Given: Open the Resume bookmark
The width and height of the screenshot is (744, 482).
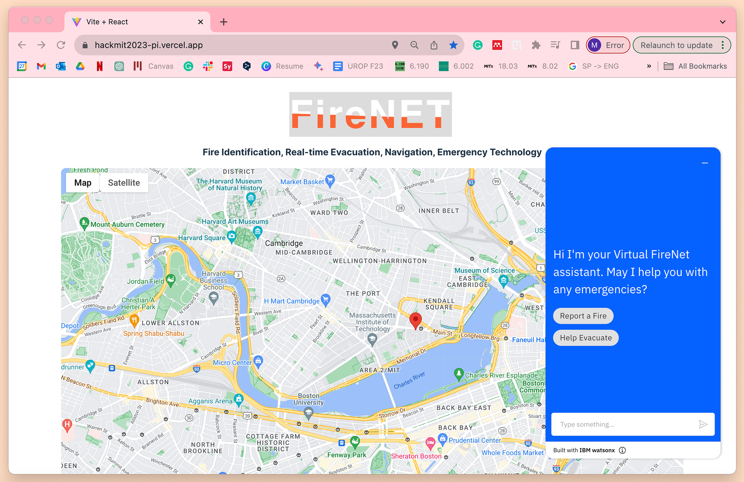Looking at the screenshot, I should pyautogui.click(x=282, y=66).
